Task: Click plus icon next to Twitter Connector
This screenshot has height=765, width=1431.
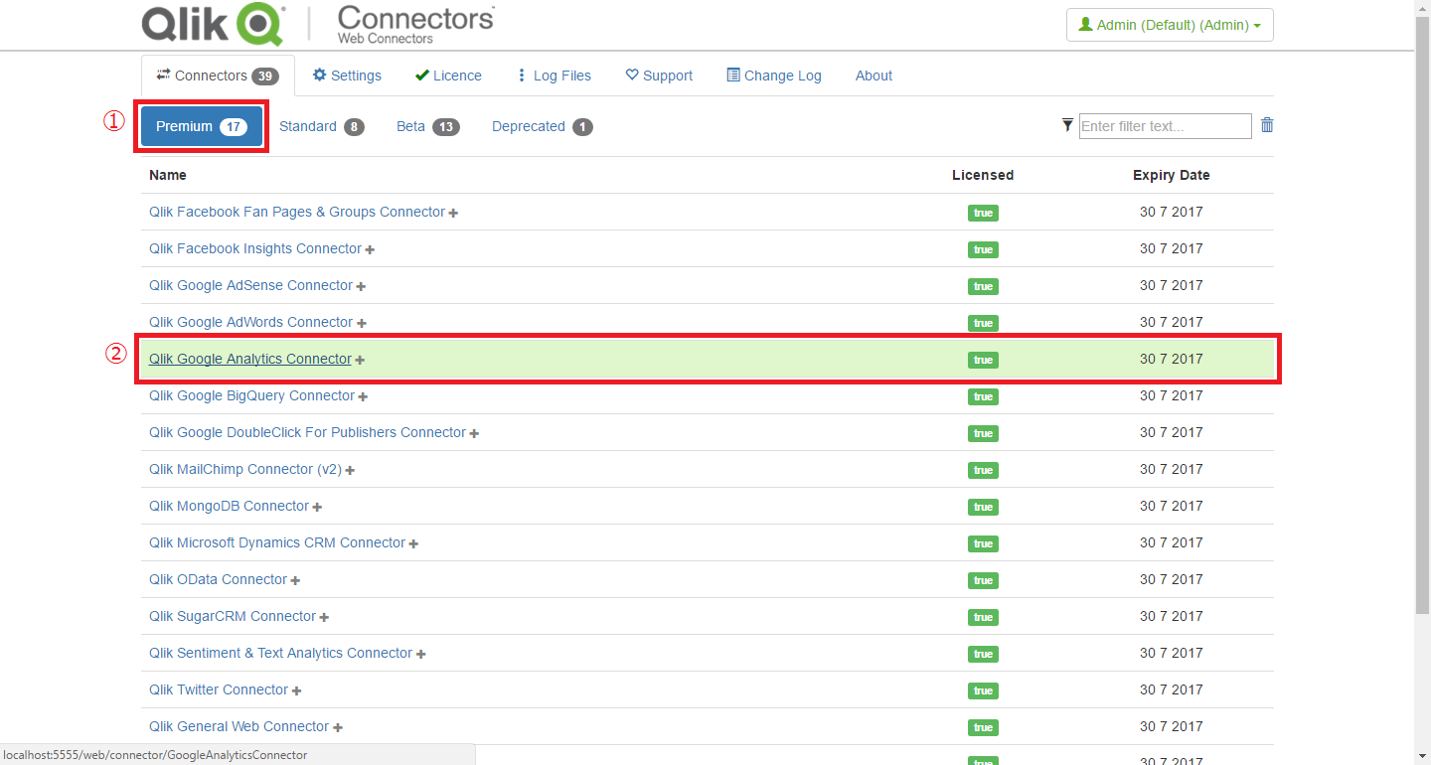Action: point(296,691)
